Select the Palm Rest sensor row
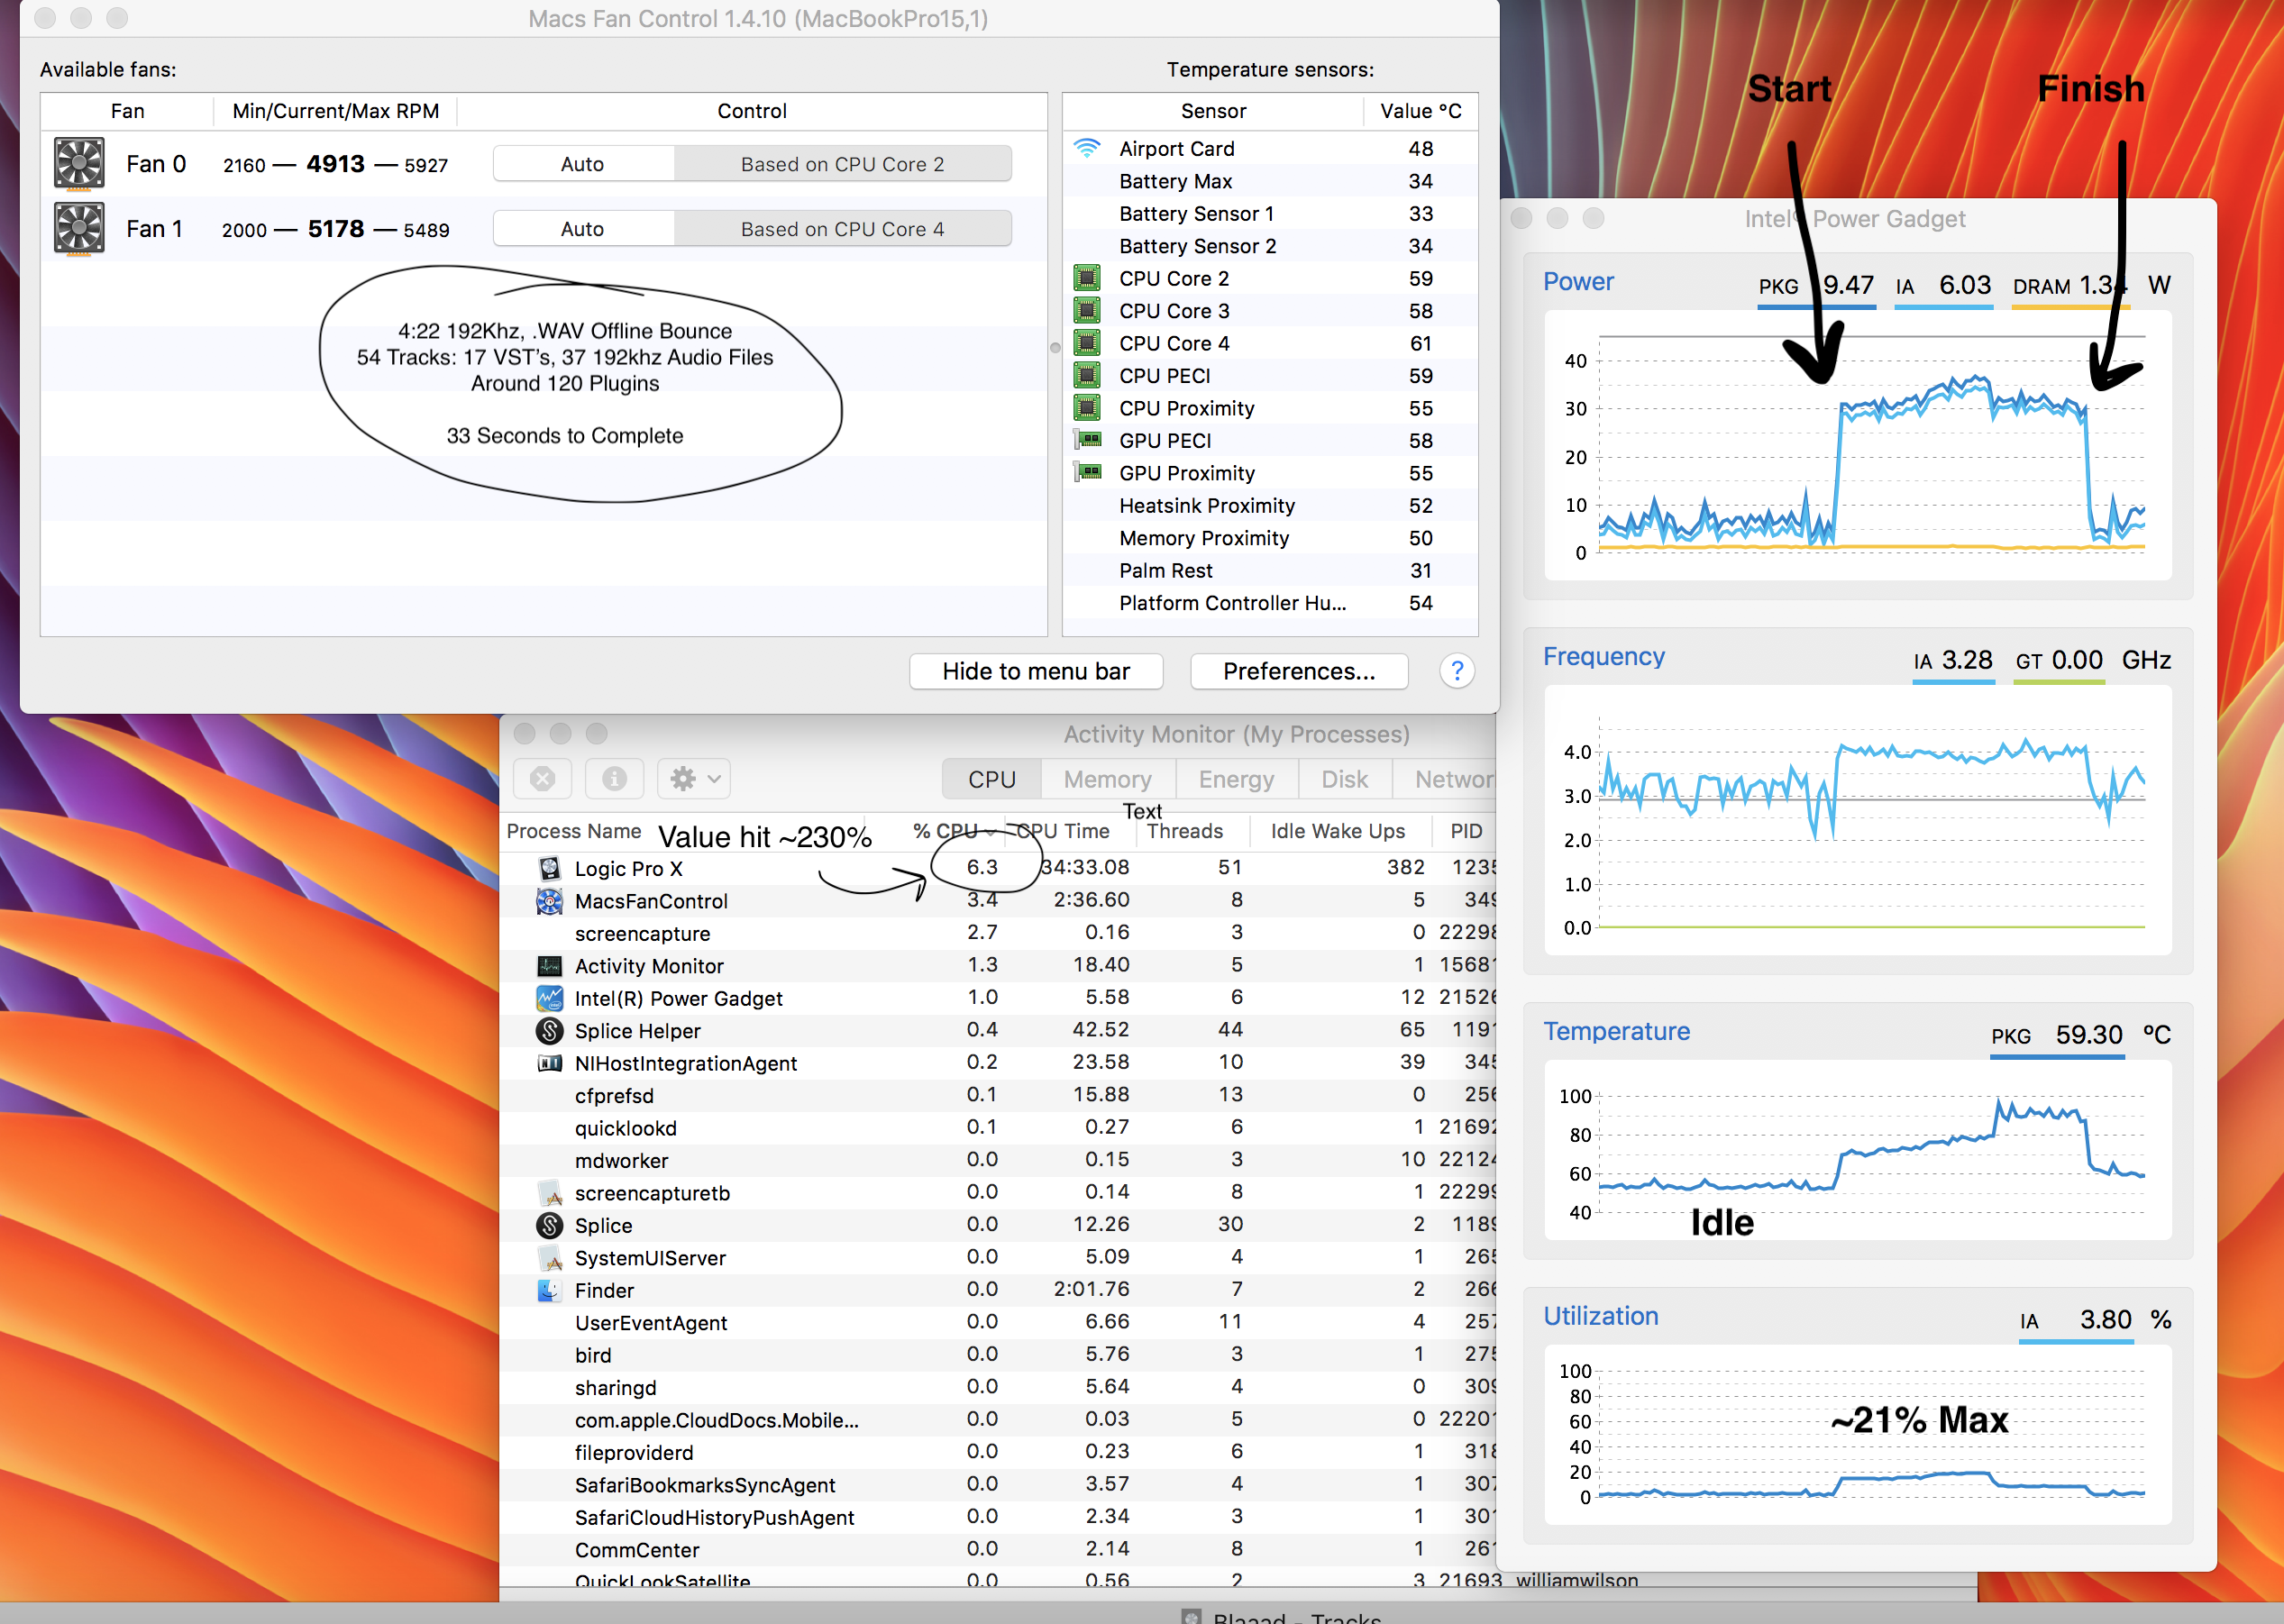The width and height of the screenshot is (2284, 1624). (x=1270, y=571)
